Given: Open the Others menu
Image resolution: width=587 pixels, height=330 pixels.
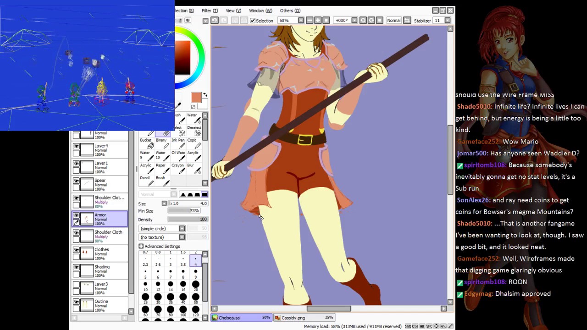Looking at the screenshot, I should tap(290, 11).
